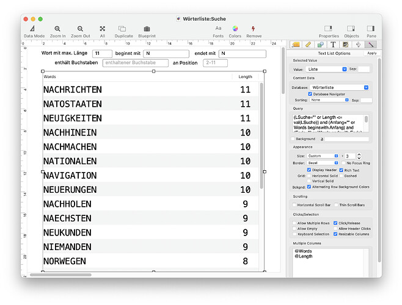Uncheck Rich Text option
The image size is (402, 305).
[342, 170]
